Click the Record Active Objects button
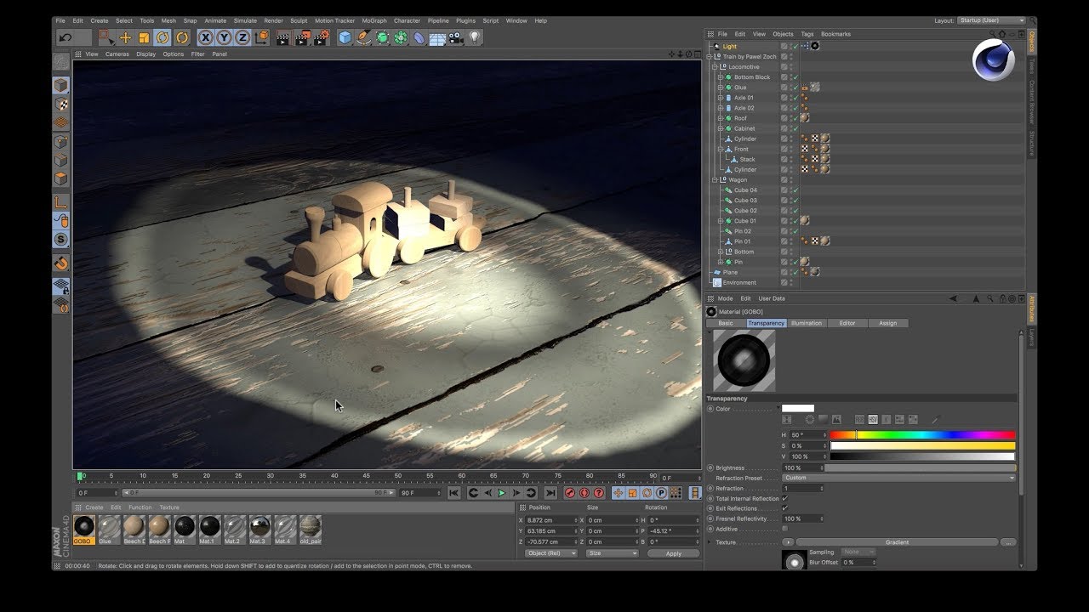Viewport: 1089px width, 612px height. tap(570, 493)
